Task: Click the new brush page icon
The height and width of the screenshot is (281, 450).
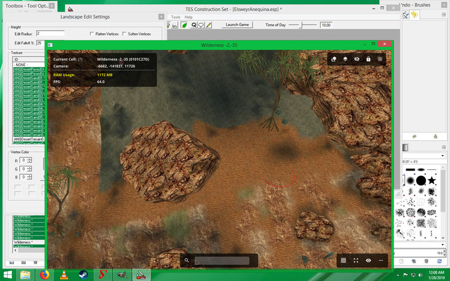Action: click(401, 261)
